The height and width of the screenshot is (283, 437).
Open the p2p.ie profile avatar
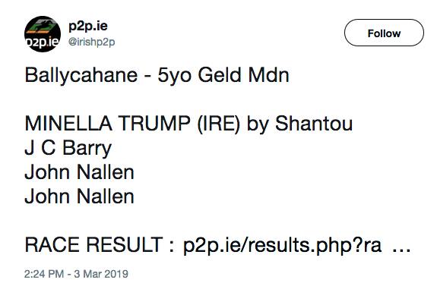point(43,34)
